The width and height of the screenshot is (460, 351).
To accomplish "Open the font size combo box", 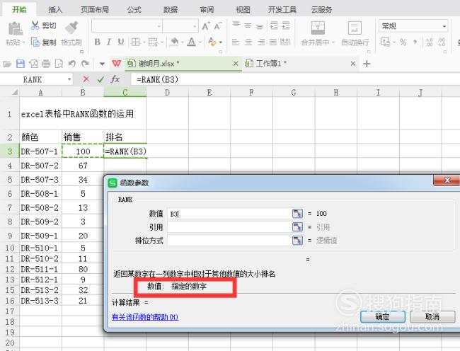I will (180, 26).
